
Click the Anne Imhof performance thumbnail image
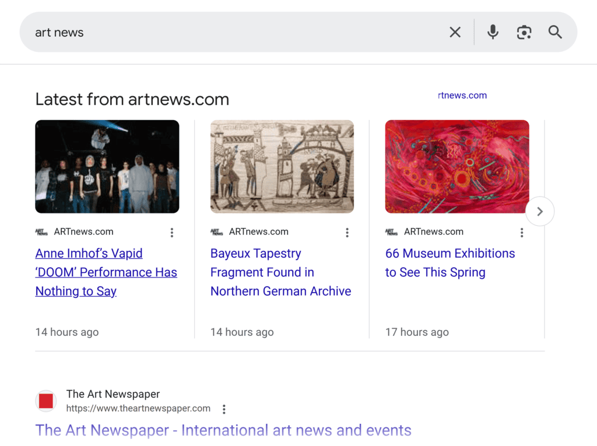click(x=107, y=166)
